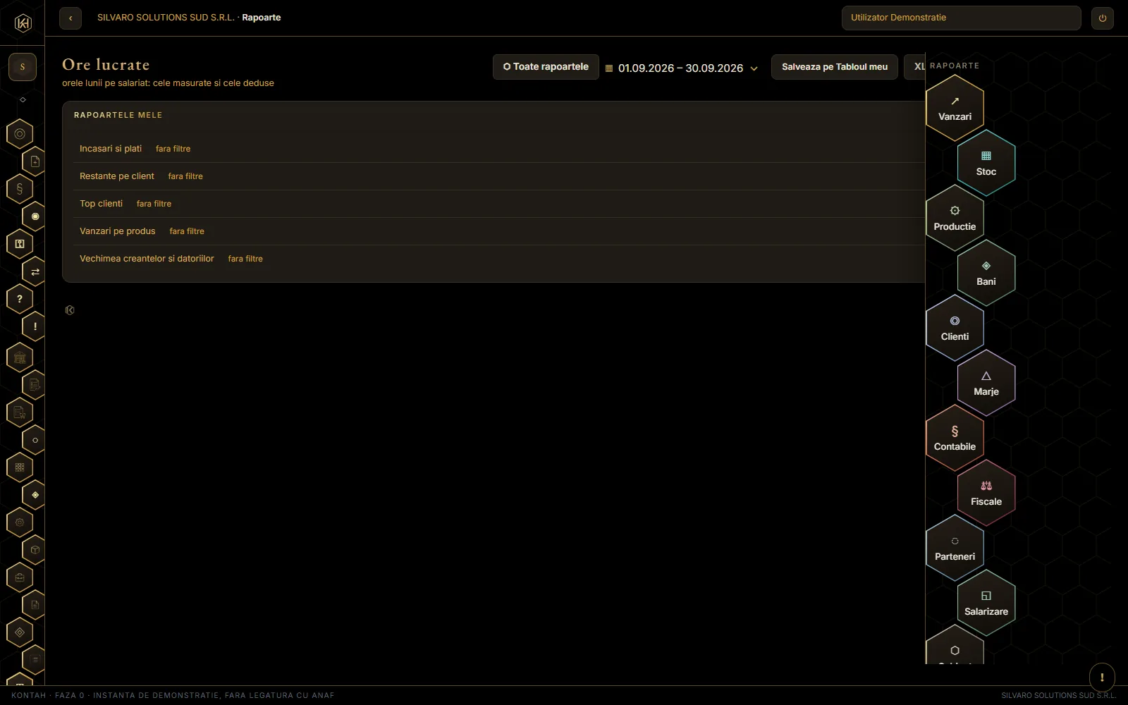This screenshot has height=705, width=1128.
Task: Open the Incasari si plati saved report
Action: (x=111, y=149)
